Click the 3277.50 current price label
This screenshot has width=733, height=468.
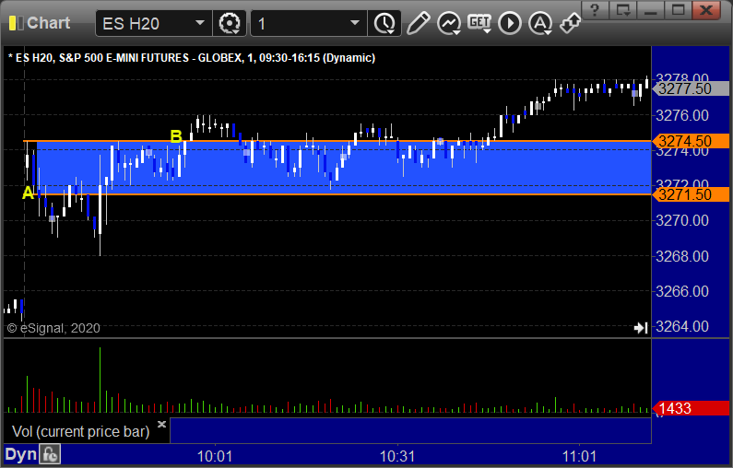pos(691,88)
